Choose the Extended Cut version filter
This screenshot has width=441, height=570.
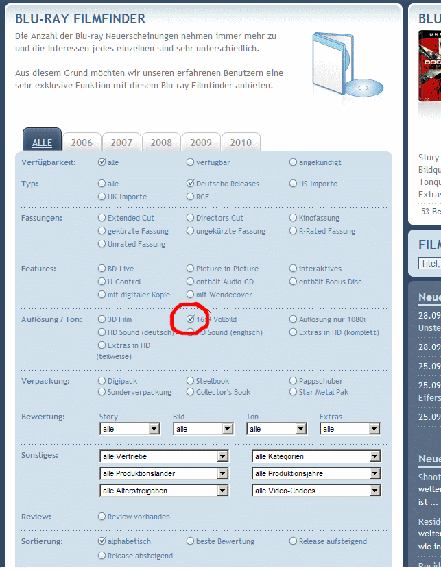pos(102,218)
